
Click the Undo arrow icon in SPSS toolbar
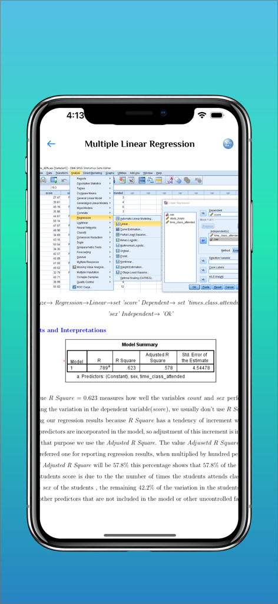64,180
